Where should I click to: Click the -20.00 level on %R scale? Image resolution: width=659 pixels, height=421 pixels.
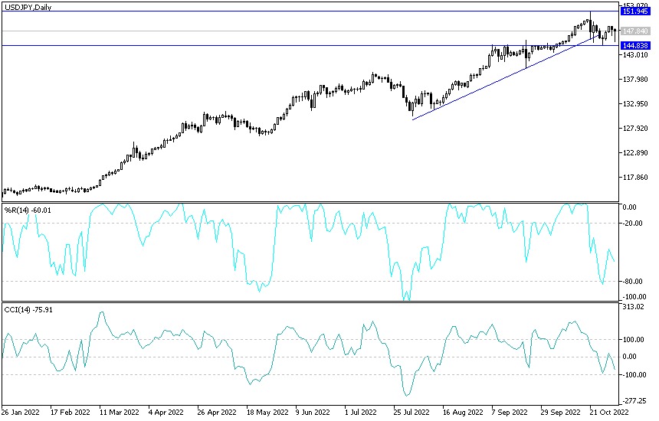tap(633, 224)
